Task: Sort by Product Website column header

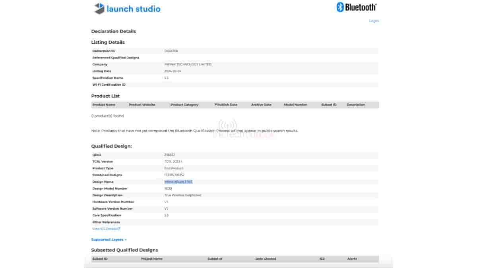Action: click(142, 105)
